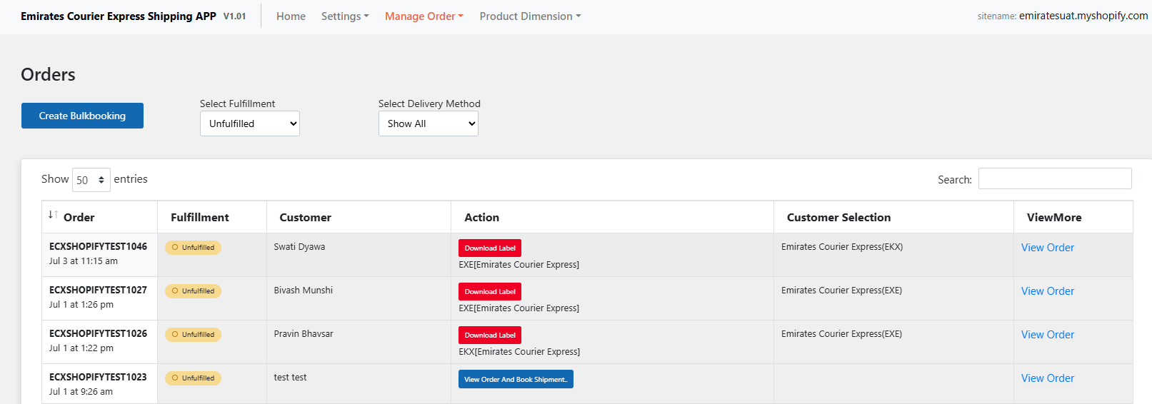The image size is (1152, 404).
Task: Click the Unfulfilled badge for ECXSHOPIFYTEST1027
Action: (x=193, y=291)
